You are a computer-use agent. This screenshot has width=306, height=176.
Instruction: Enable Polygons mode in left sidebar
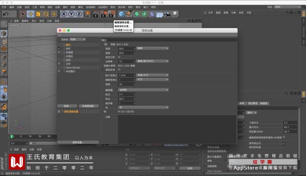coord(4,72)
